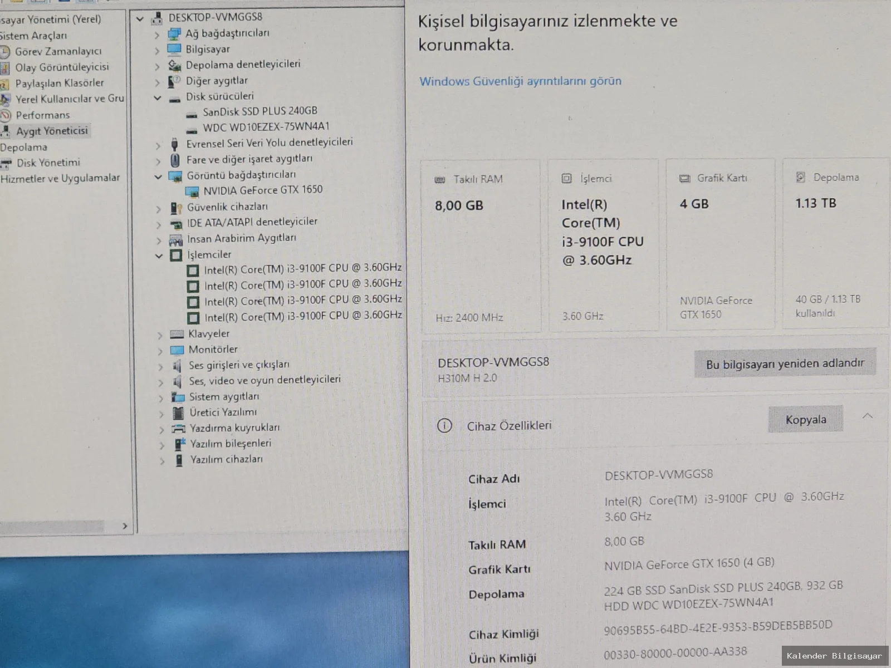
Task: Click the Yazdırma kuyrukları printer icon
Action: pyautogui.click(x=178, y=429)
